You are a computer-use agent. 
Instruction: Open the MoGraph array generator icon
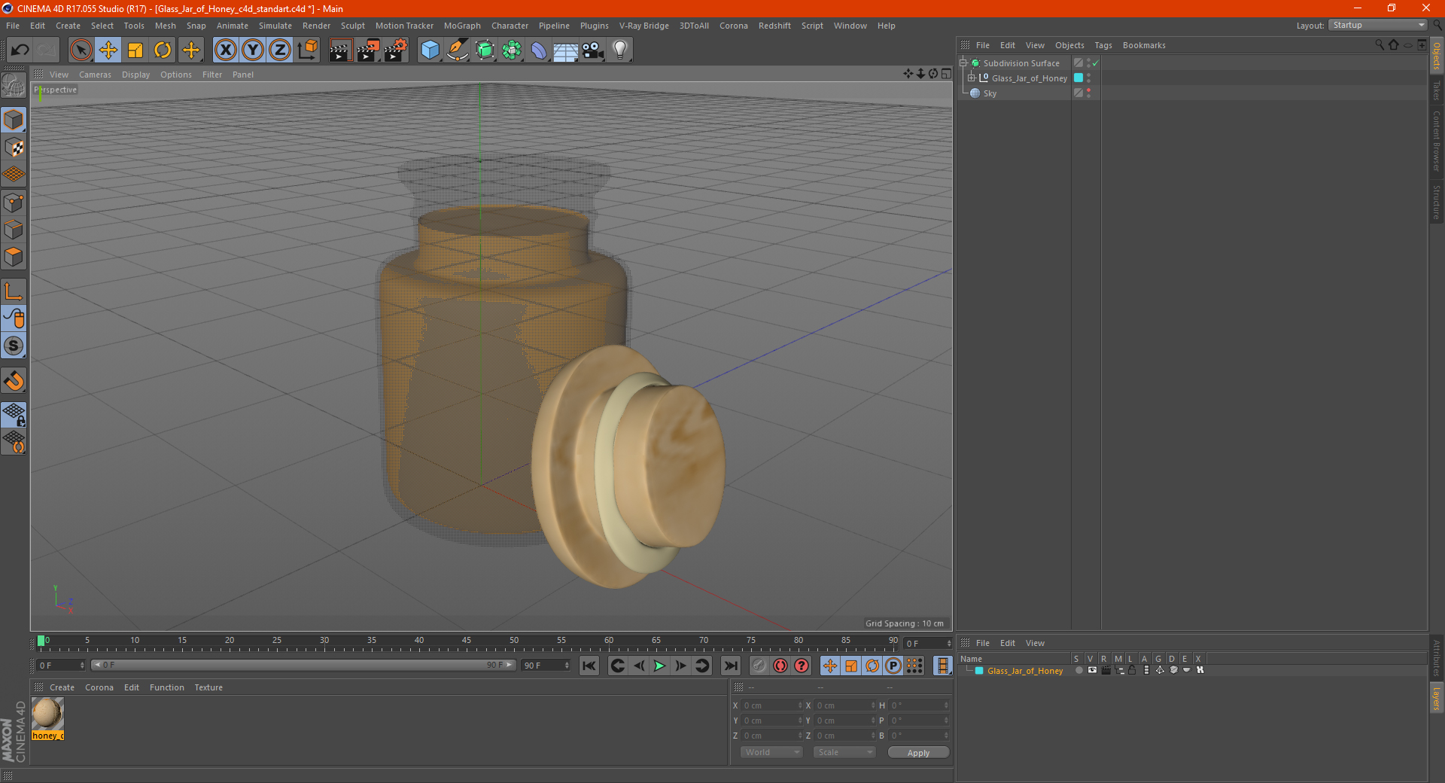tap(512, 50)
